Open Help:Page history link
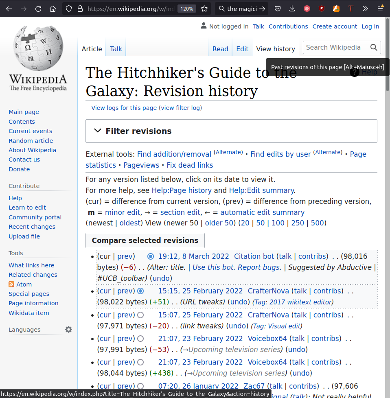The height and width of the screenshot is (398, 390). (x=182, y=190)
